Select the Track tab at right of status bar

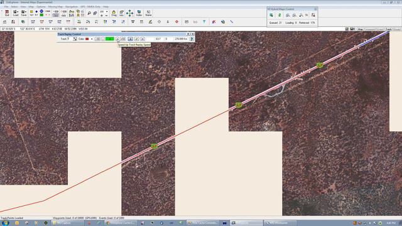tap(389, 30)
